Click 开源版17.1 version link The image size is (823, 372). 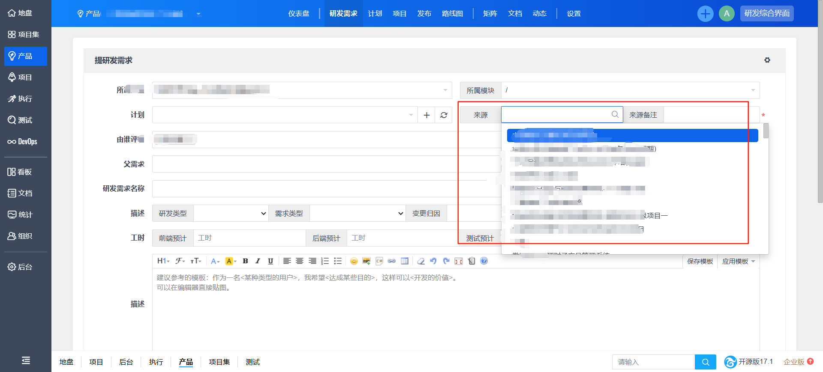(749, 362)
